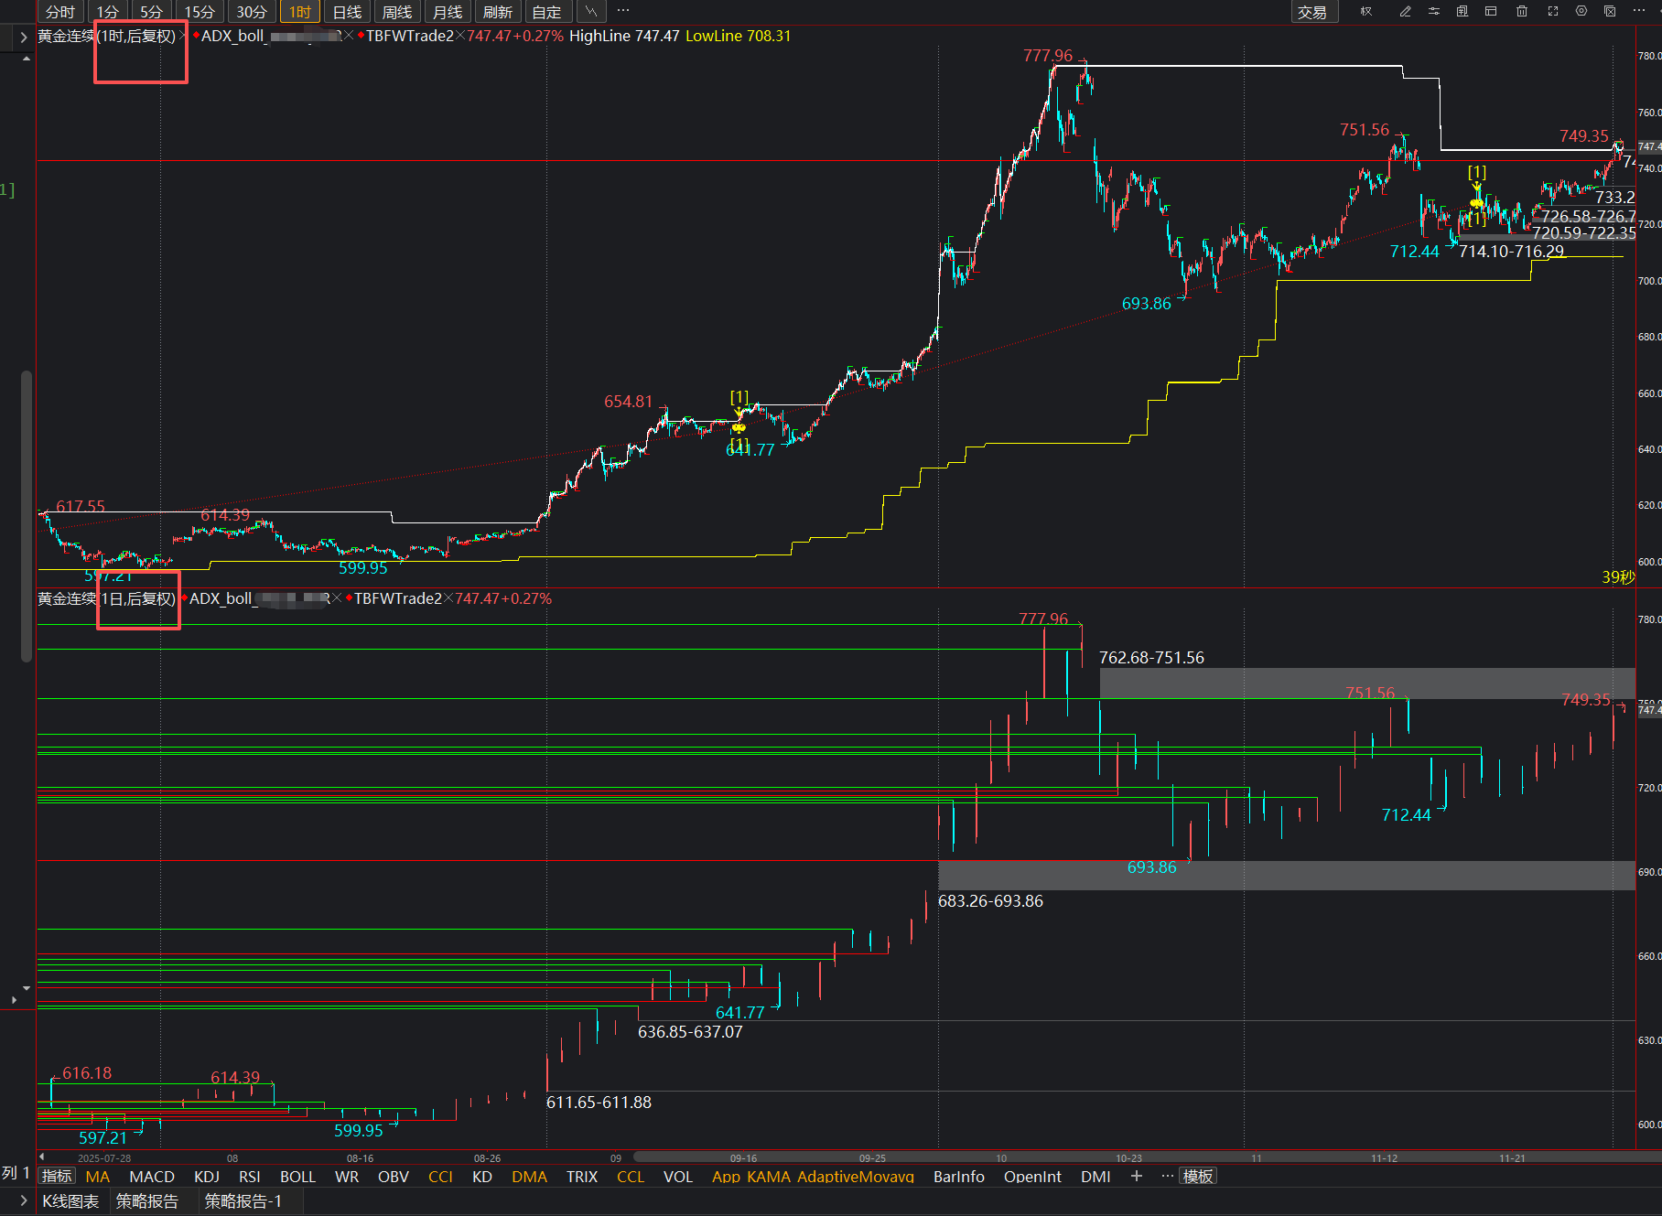This screenshot has height=1216, width=1662.
Task: Click the 模板 template button
Action: pyautogui.click(x=1198, y=1176)
